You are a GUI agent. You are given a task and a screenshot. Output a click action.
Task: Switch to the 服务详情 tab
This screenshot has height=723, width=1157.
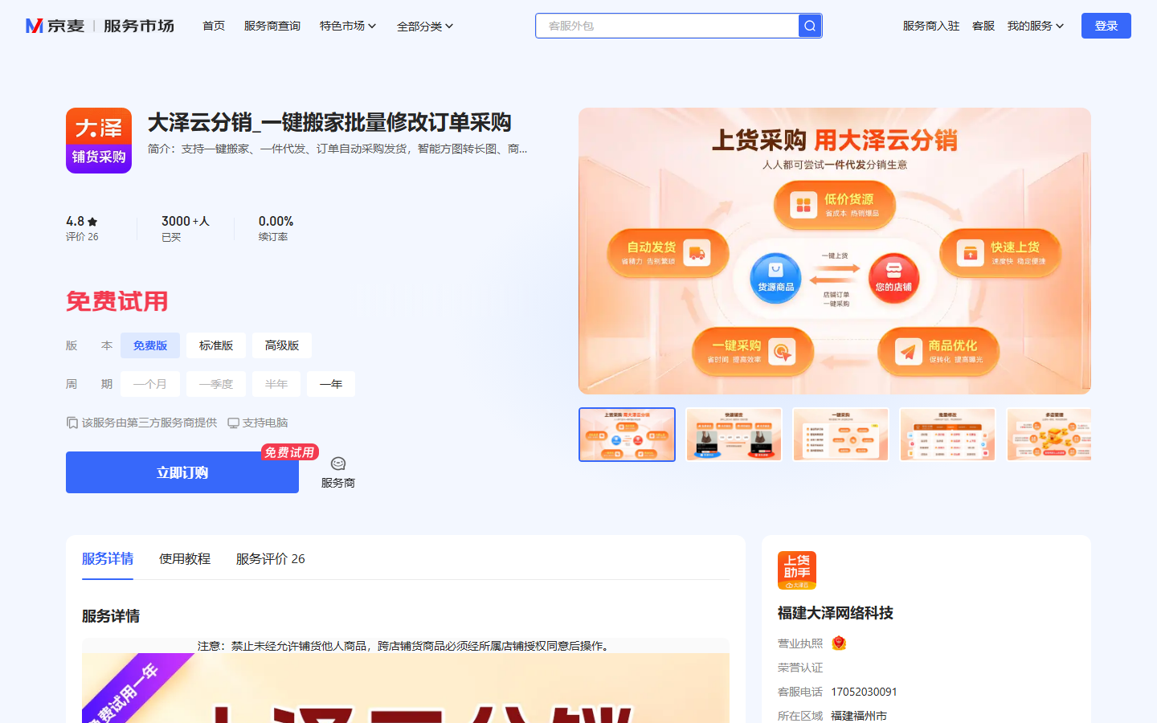pos(108,558)
